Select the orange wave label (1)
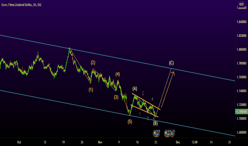 point(91,90)
